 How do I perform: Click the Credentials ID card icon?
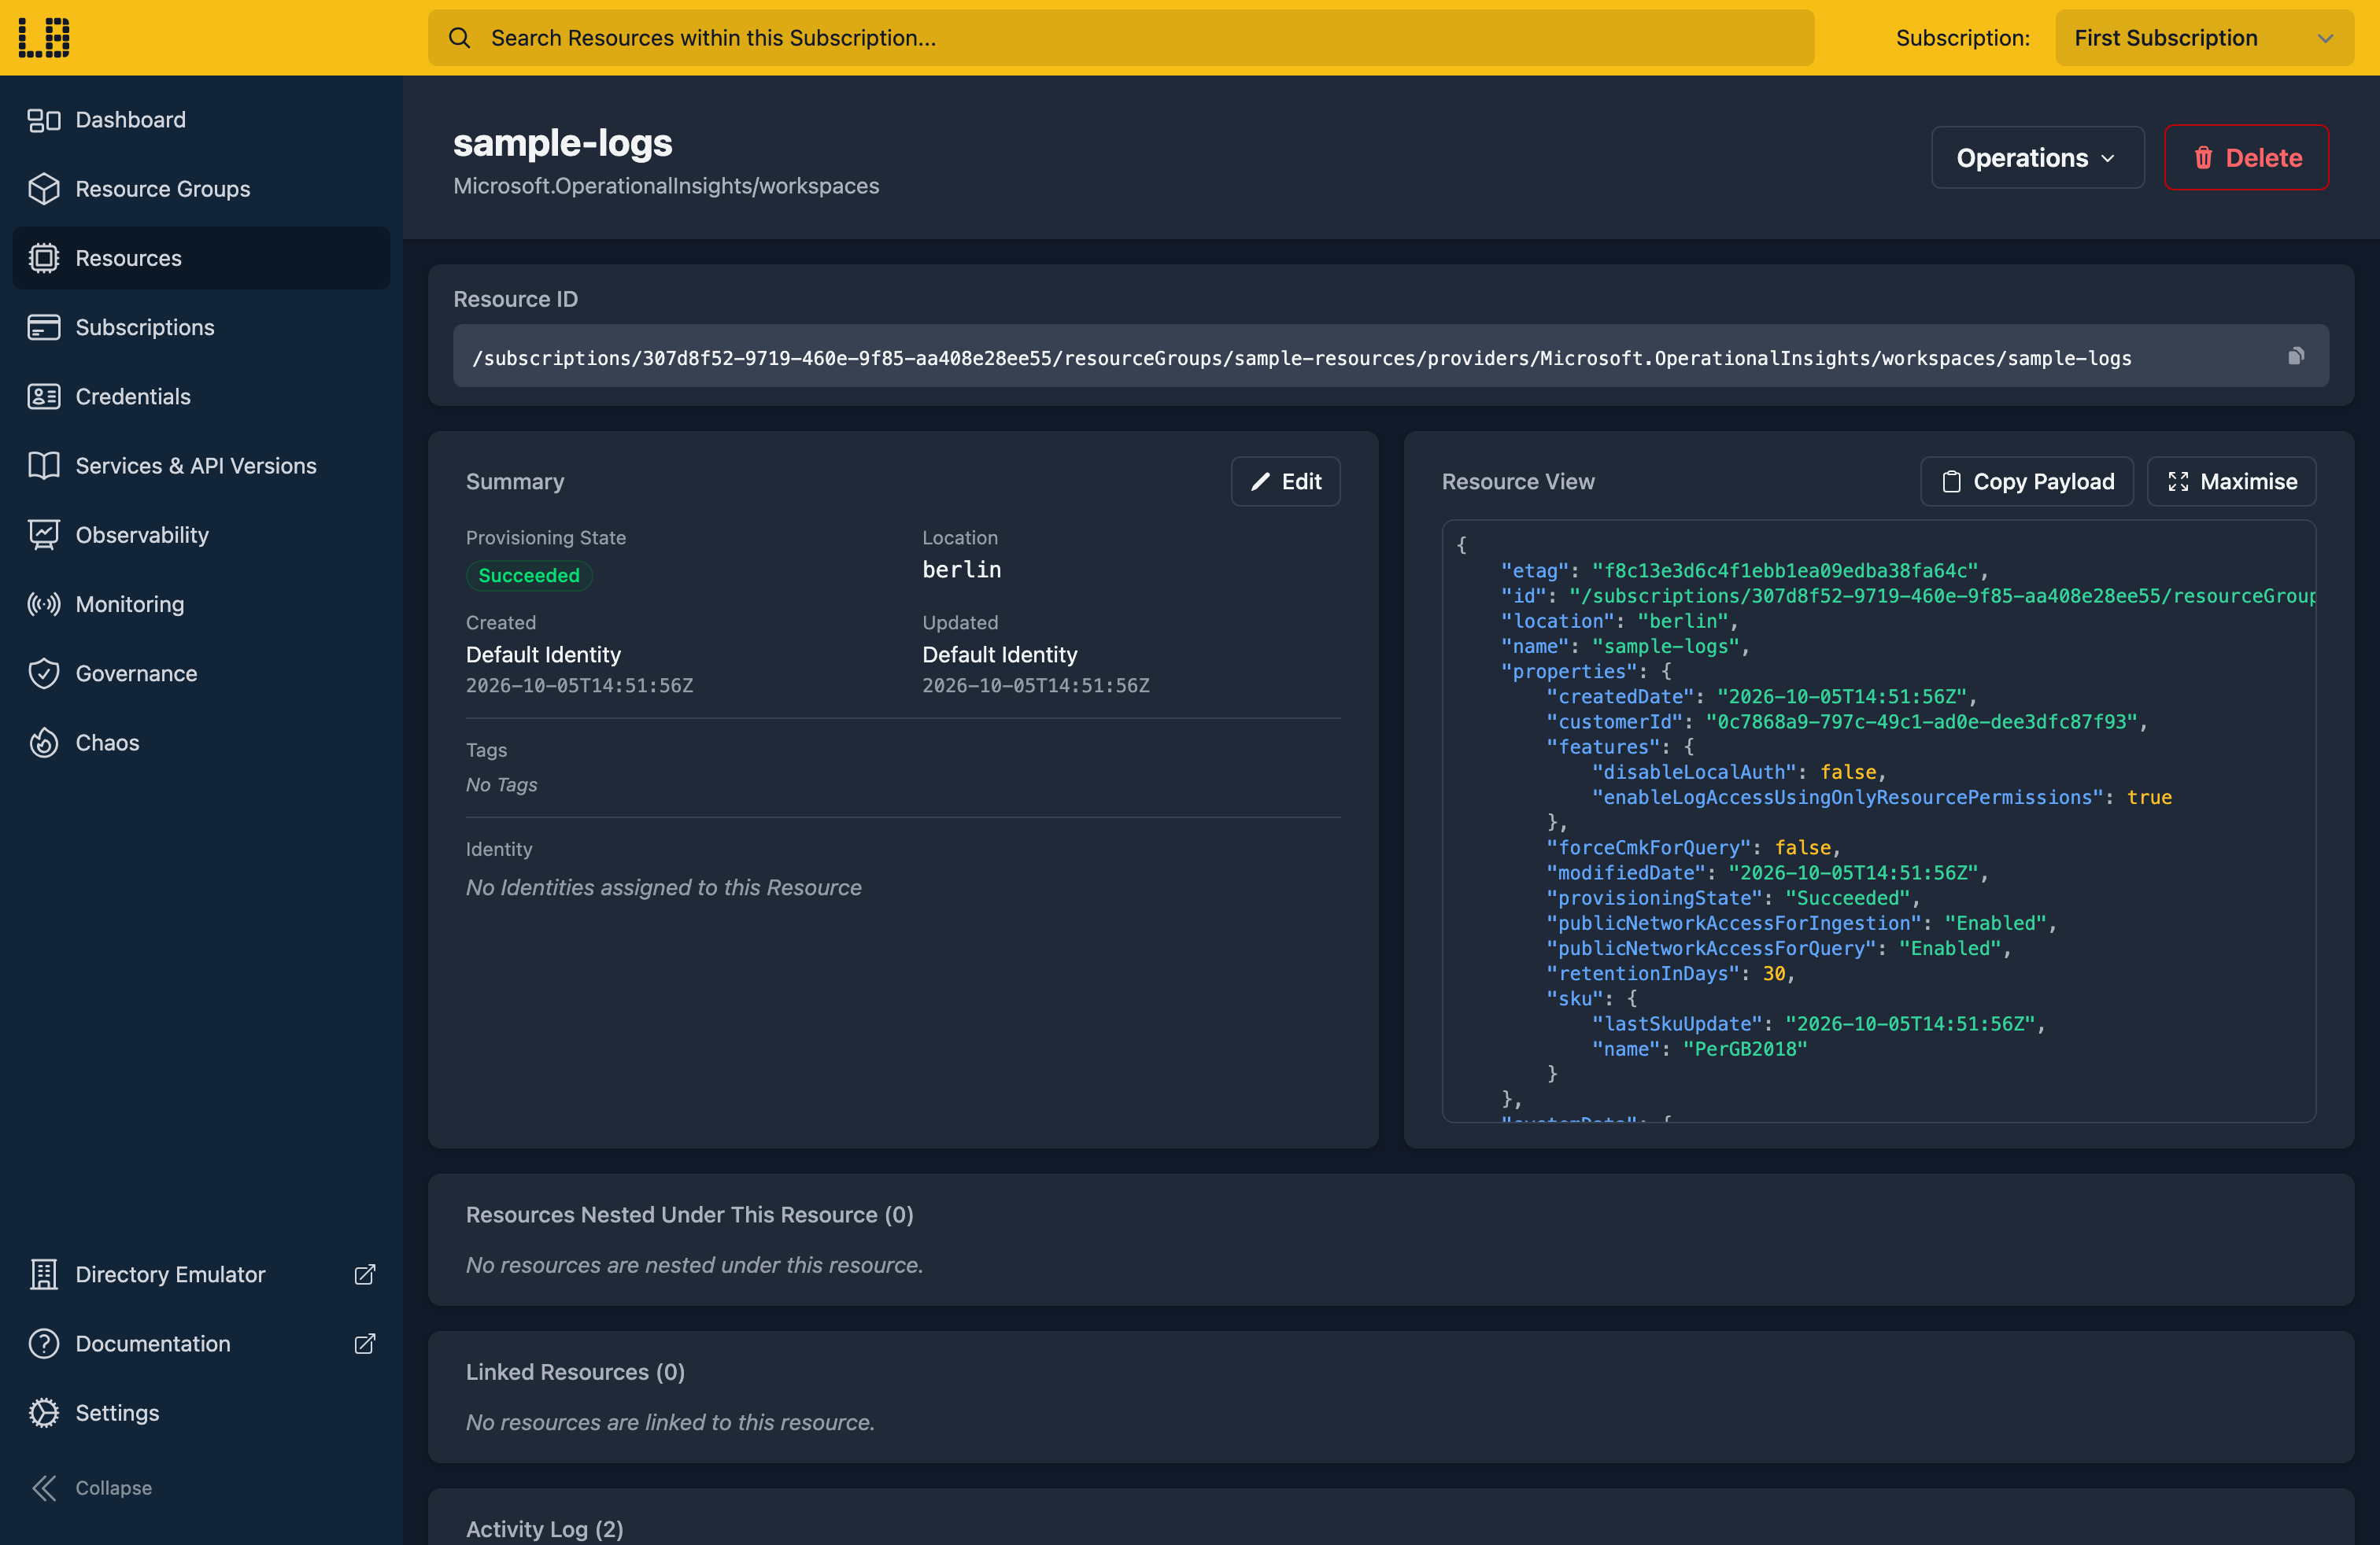click(x=44, y=396)
